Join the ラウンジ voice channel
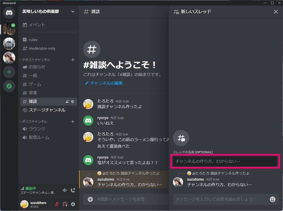283x211 pixels. pyautogui.click(x=48, y=129)
